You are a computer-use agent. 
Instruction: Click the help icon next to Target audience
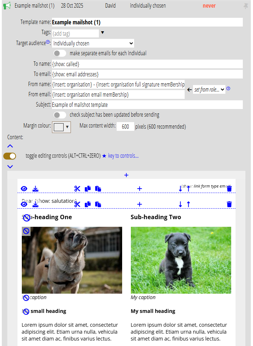coord(48,42)
